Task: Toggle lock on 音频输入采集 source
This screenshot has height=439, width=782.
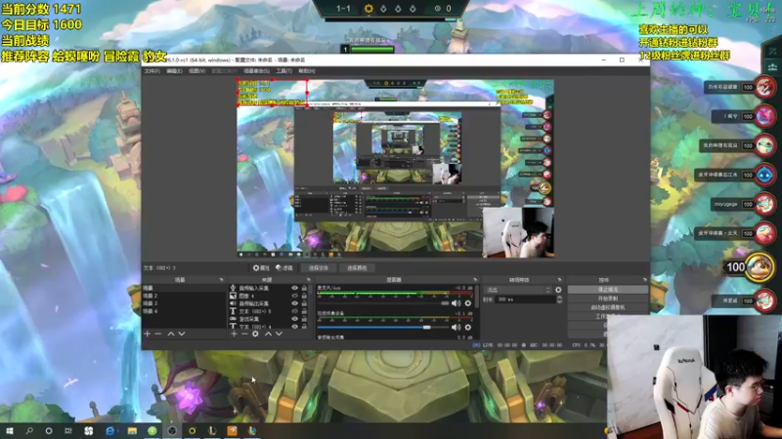Action: click(304, 288)
